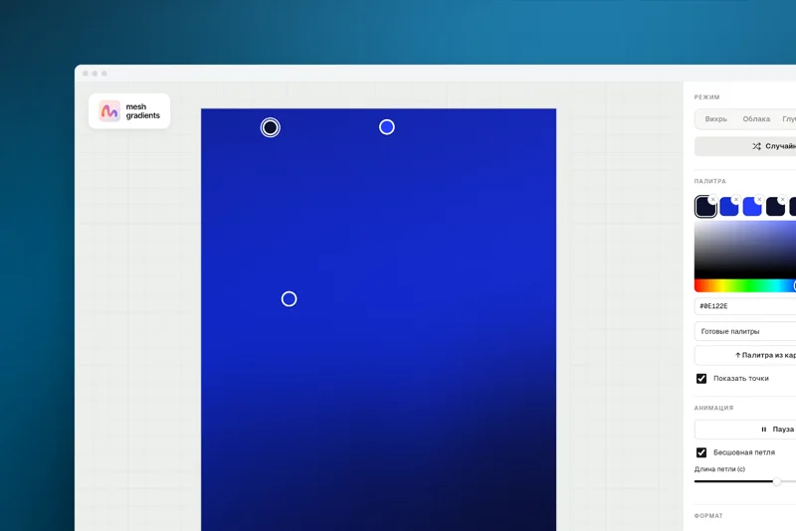Switch mode to Вихрь
The height and width of the screenshot is (531, 796).
(x=715, y=119)
